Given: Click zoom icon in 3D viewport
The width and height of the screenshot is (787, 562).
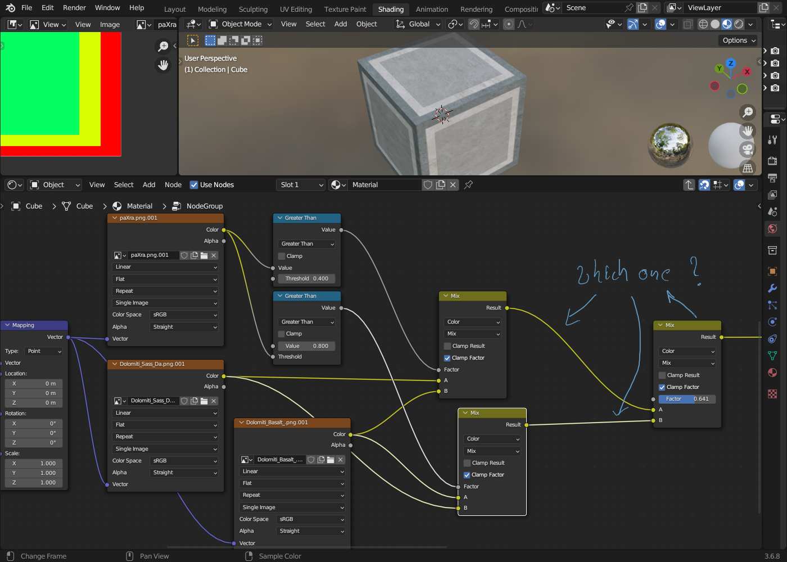Looking at the screenshot, I should [748, 112].
